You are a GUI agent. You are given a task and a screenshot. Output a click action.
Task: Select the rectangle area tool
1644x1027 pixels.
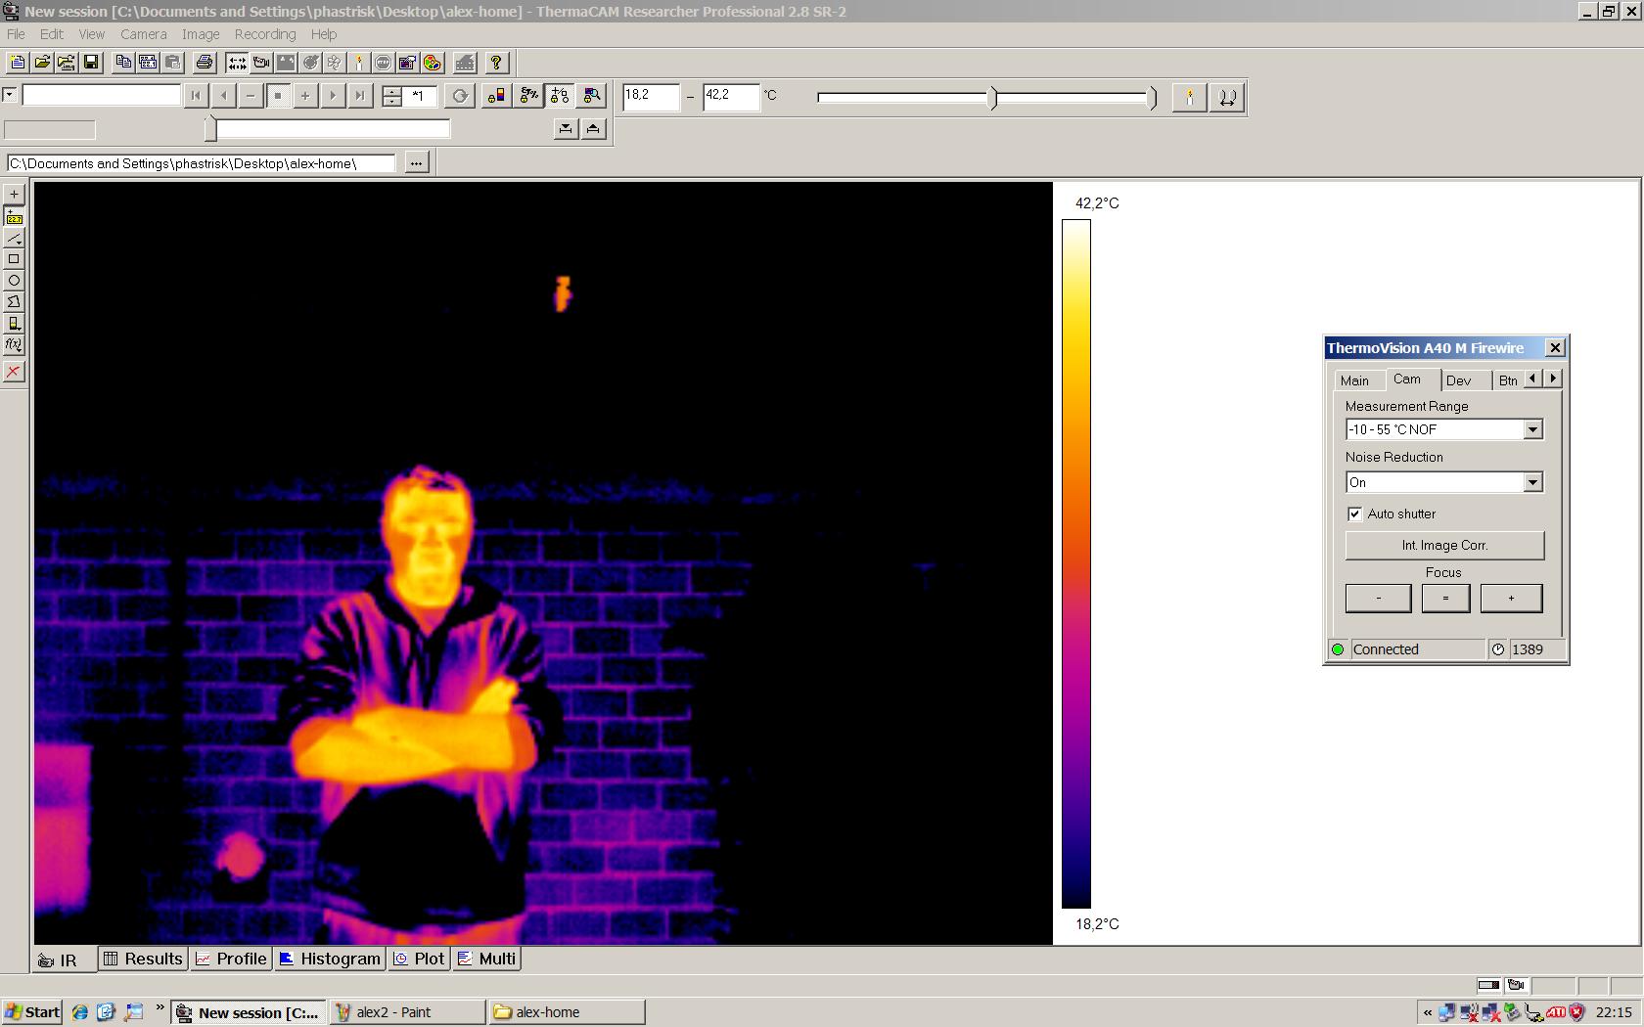(x=14, y=259)
